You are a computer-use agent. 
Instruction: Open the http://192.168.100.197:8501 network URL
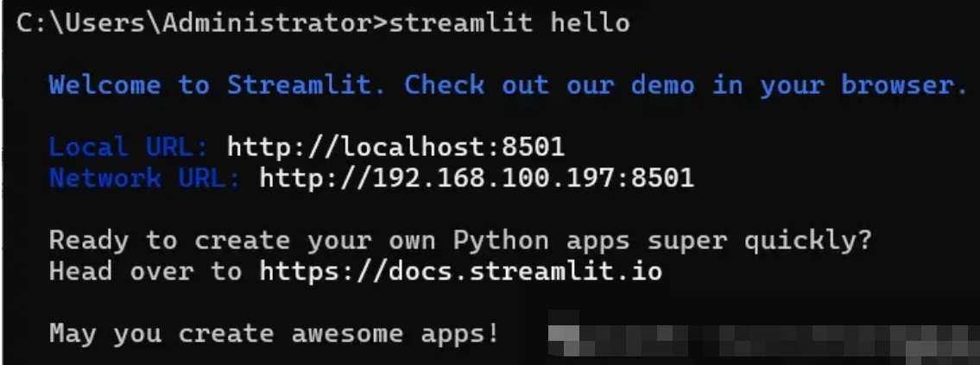477,179
